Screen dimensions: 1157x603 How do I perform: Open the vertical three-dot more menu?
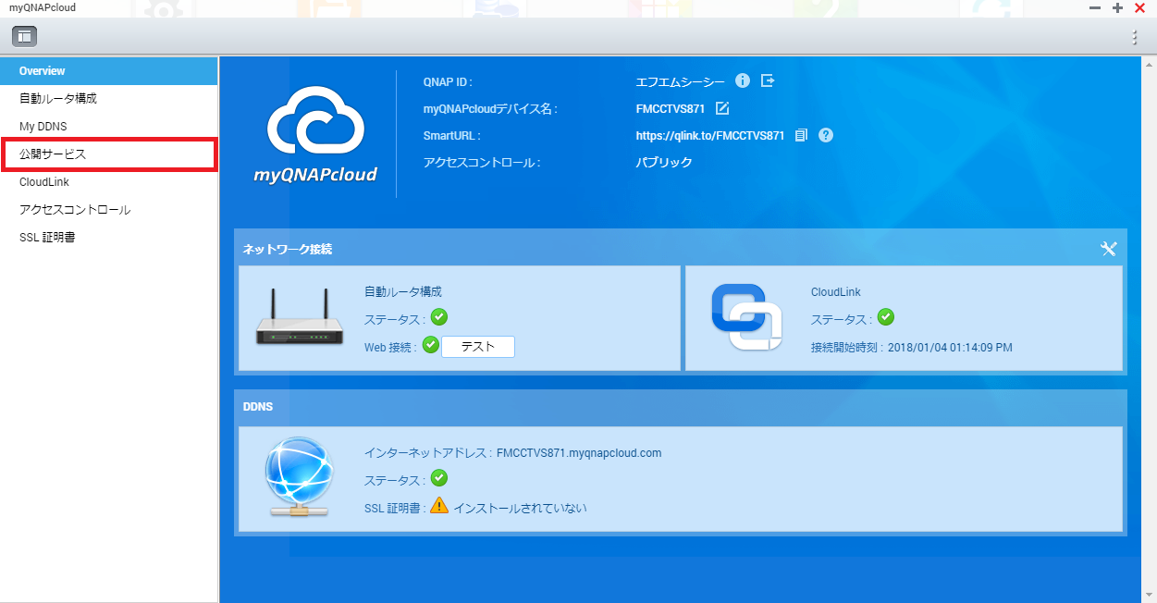click(x=1135, y=37)
